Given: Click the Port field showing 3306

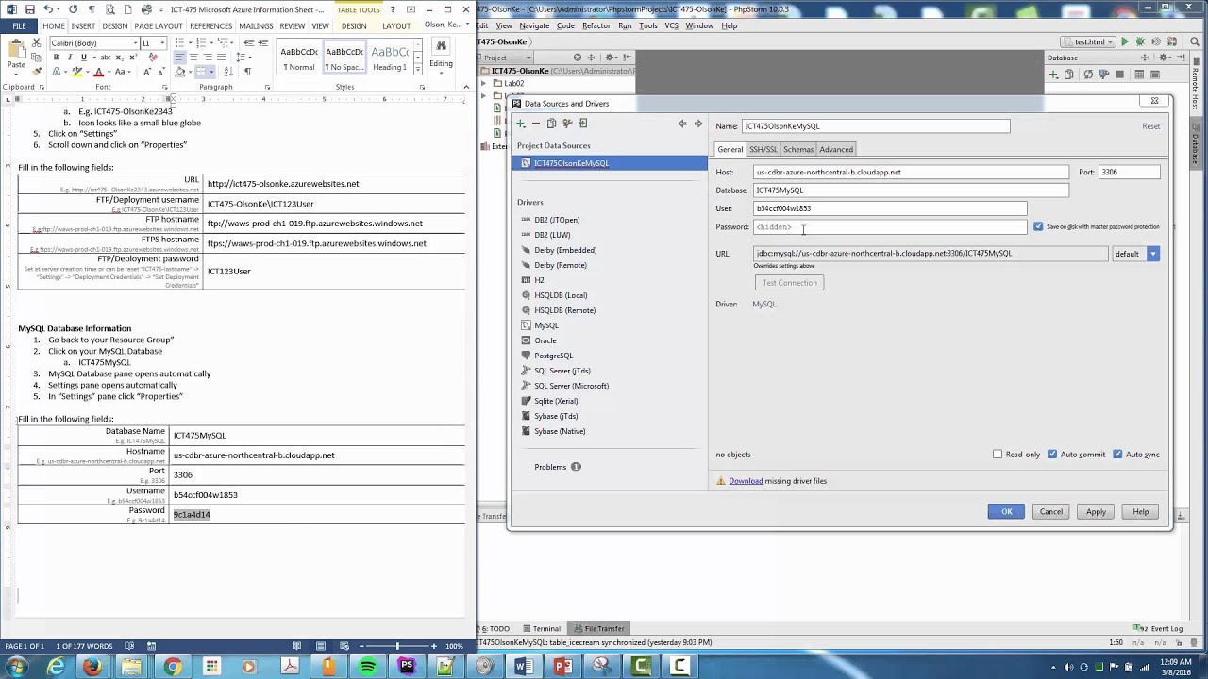Looking at the screenshot, I should (1129, 173).
